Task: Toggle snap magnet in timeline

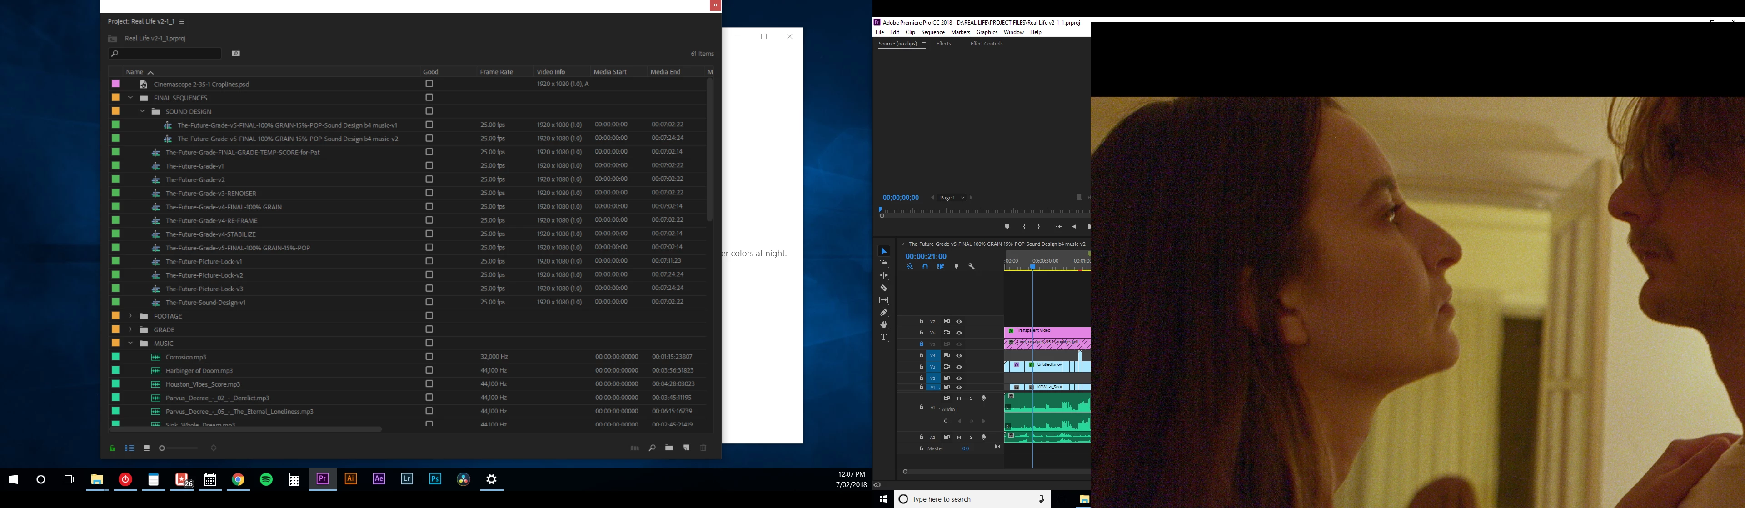Action: pos(925,267)
